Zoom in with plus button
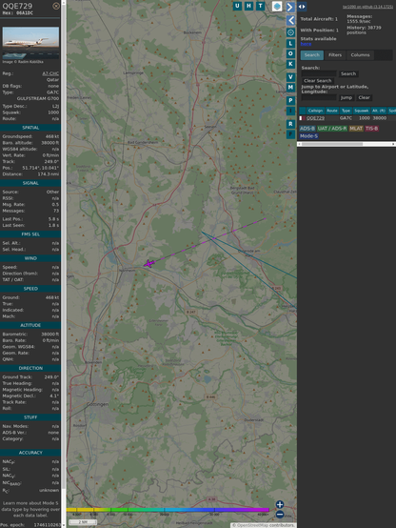 280,504
